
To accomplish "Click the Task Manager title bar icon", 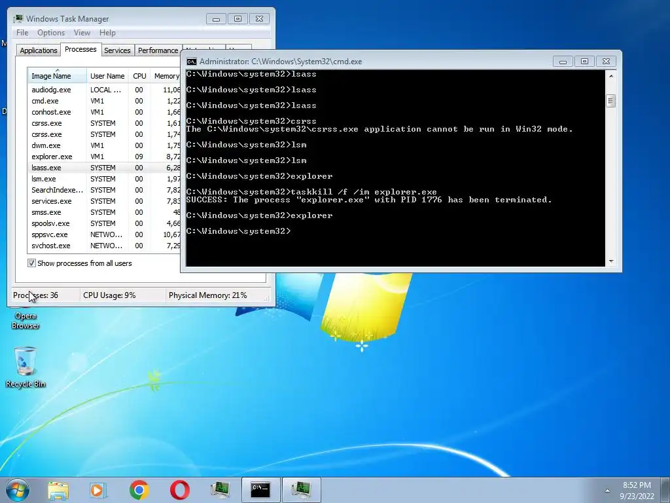I will click(x=18, y=18).
